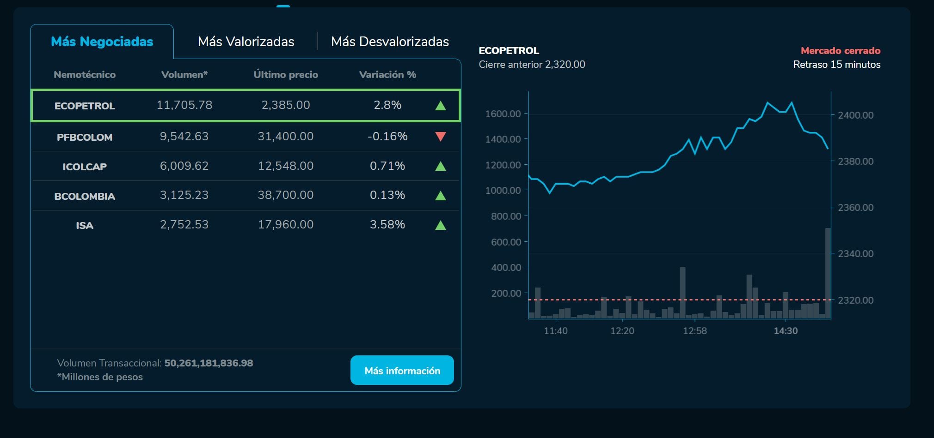Screen dimensions: 934x438
Task: Select the Más Negociadas tab
Action: point(102,42)
